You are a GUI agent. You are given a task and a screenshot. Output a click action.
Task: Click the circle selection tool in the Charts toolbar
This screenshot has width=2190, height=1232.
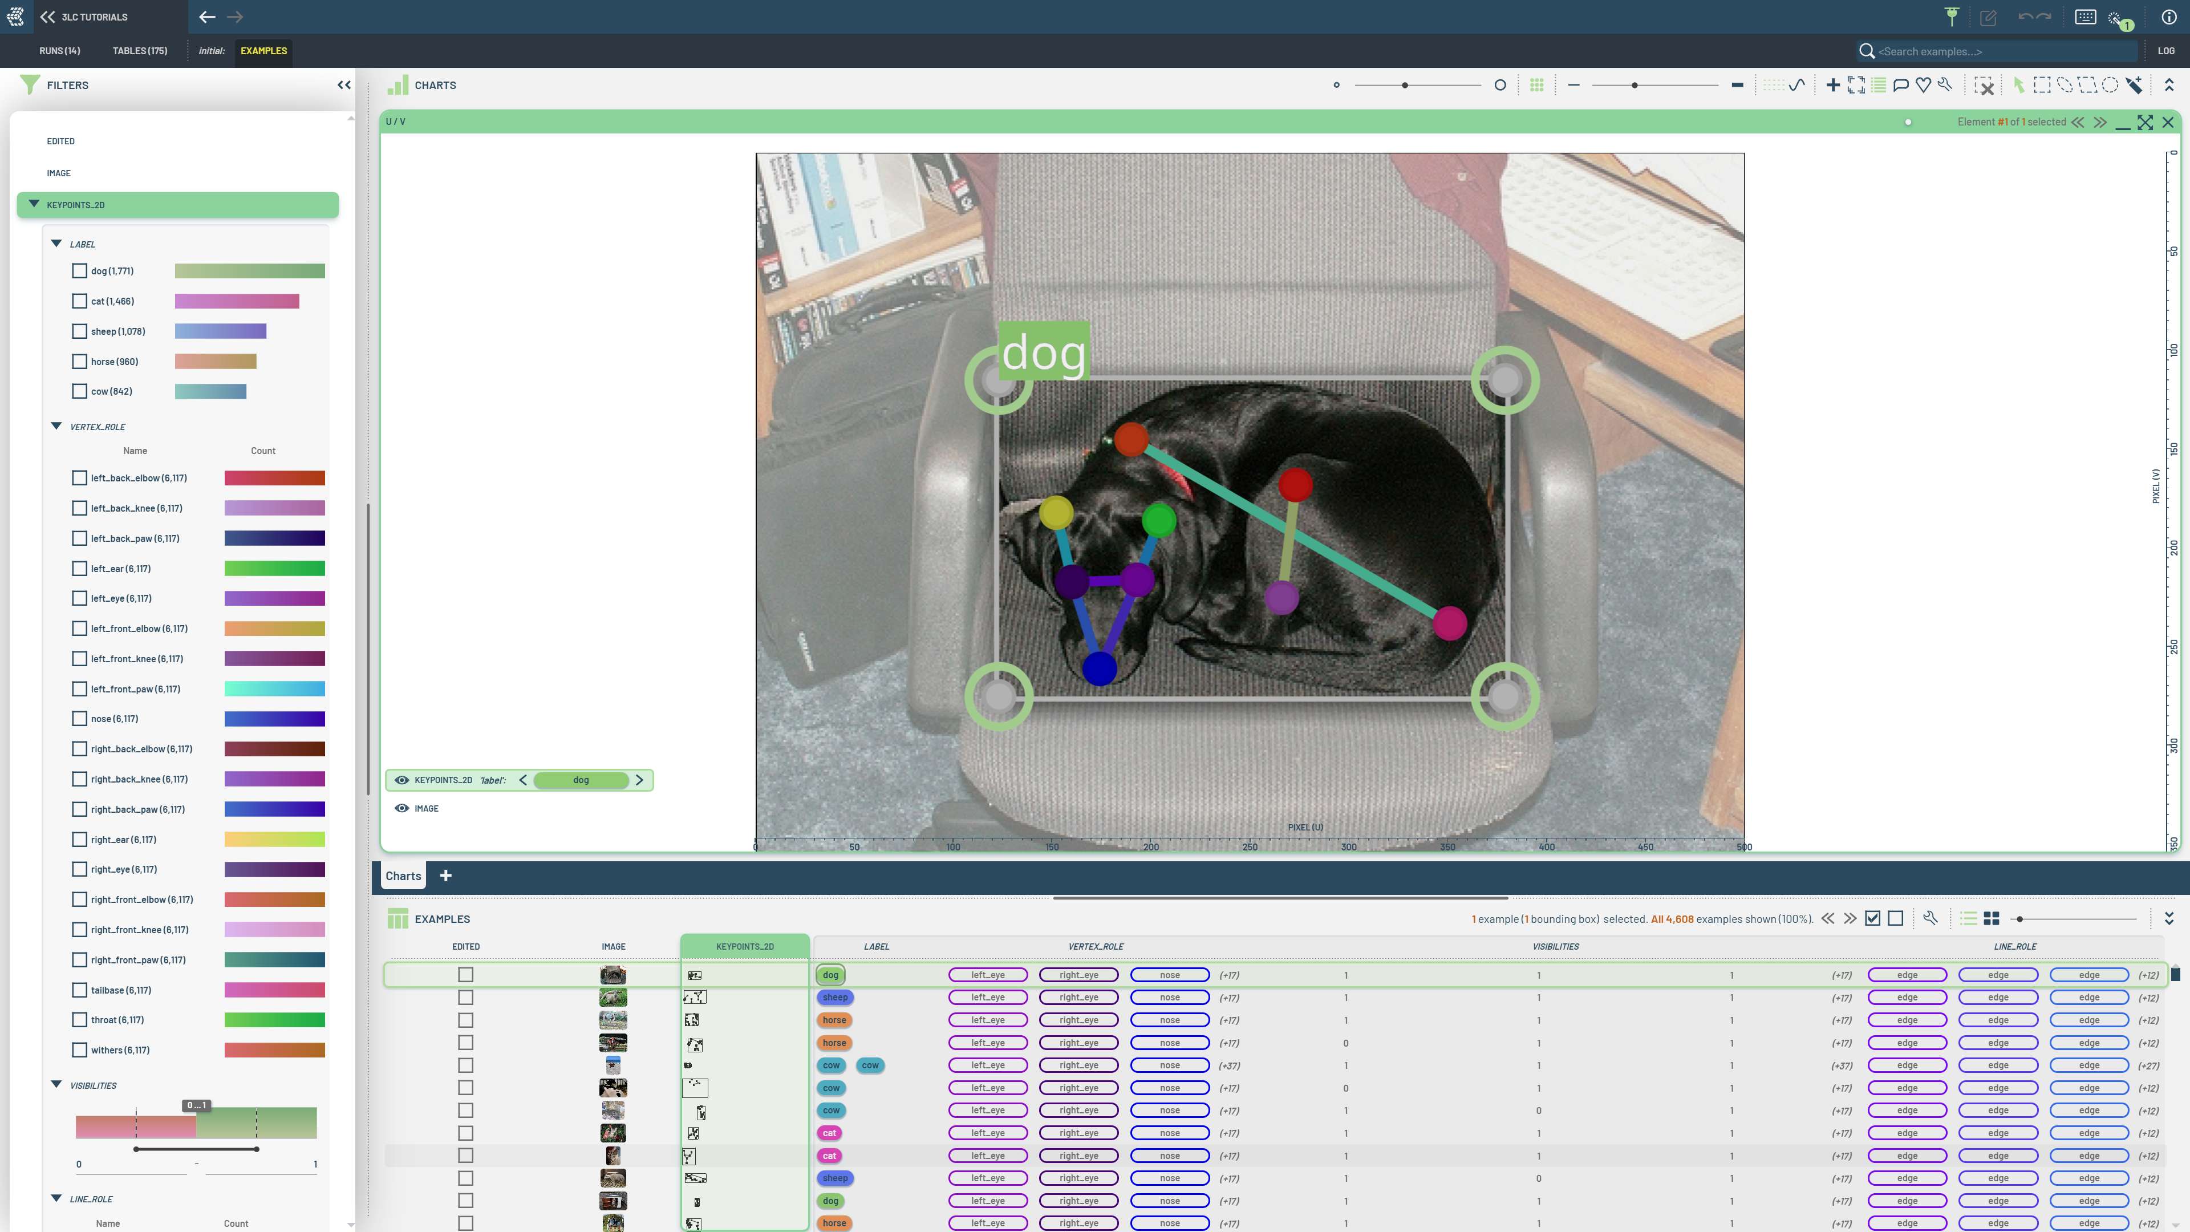(2110, 85)
